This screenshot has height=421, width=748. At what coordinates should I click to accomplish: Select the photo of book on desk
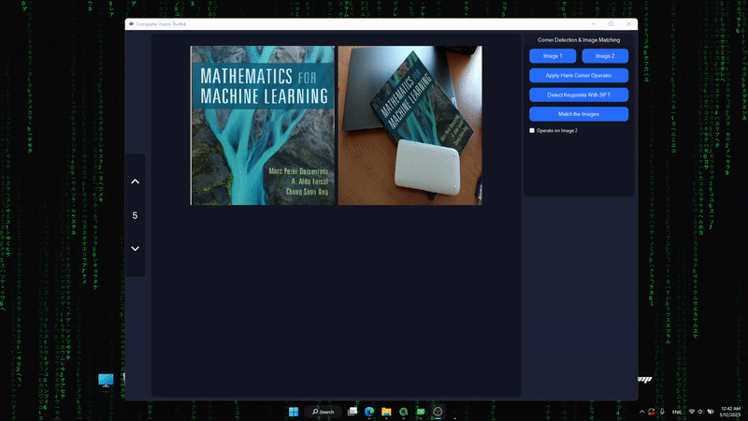(x=410, y=125)
